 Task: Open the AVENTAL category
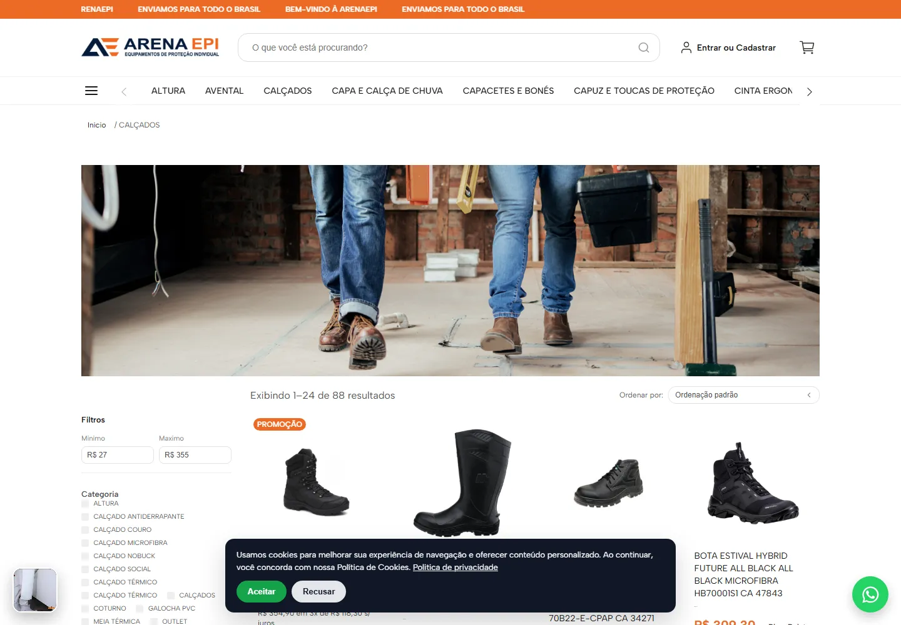[224, 91]
